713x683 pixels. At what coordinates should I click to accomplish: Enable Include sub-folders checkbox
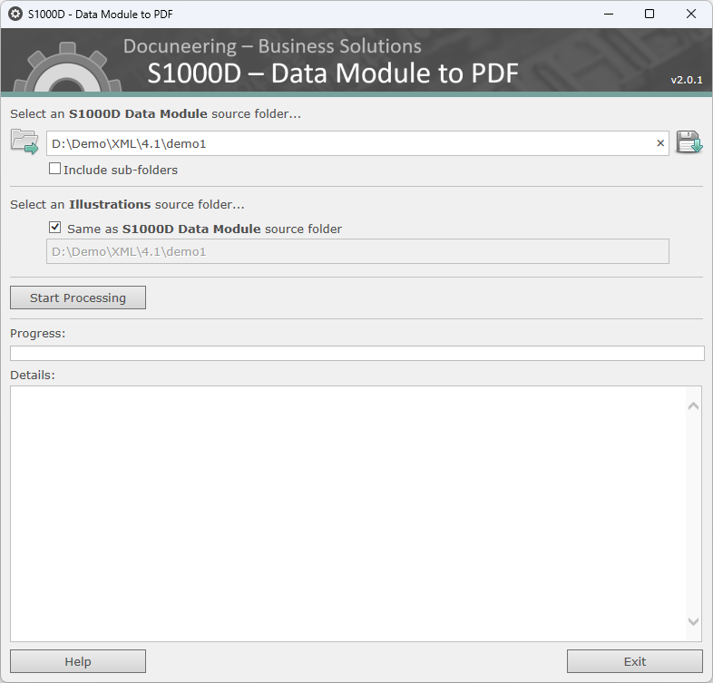click(x=54, y=169)
